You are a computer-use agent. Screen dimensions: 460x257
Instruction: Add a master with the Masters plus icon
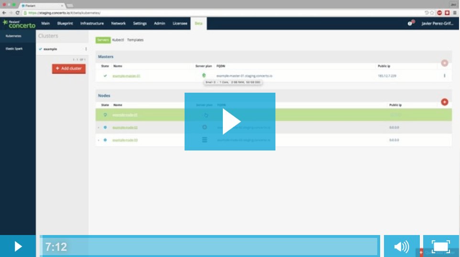[444, 63]
